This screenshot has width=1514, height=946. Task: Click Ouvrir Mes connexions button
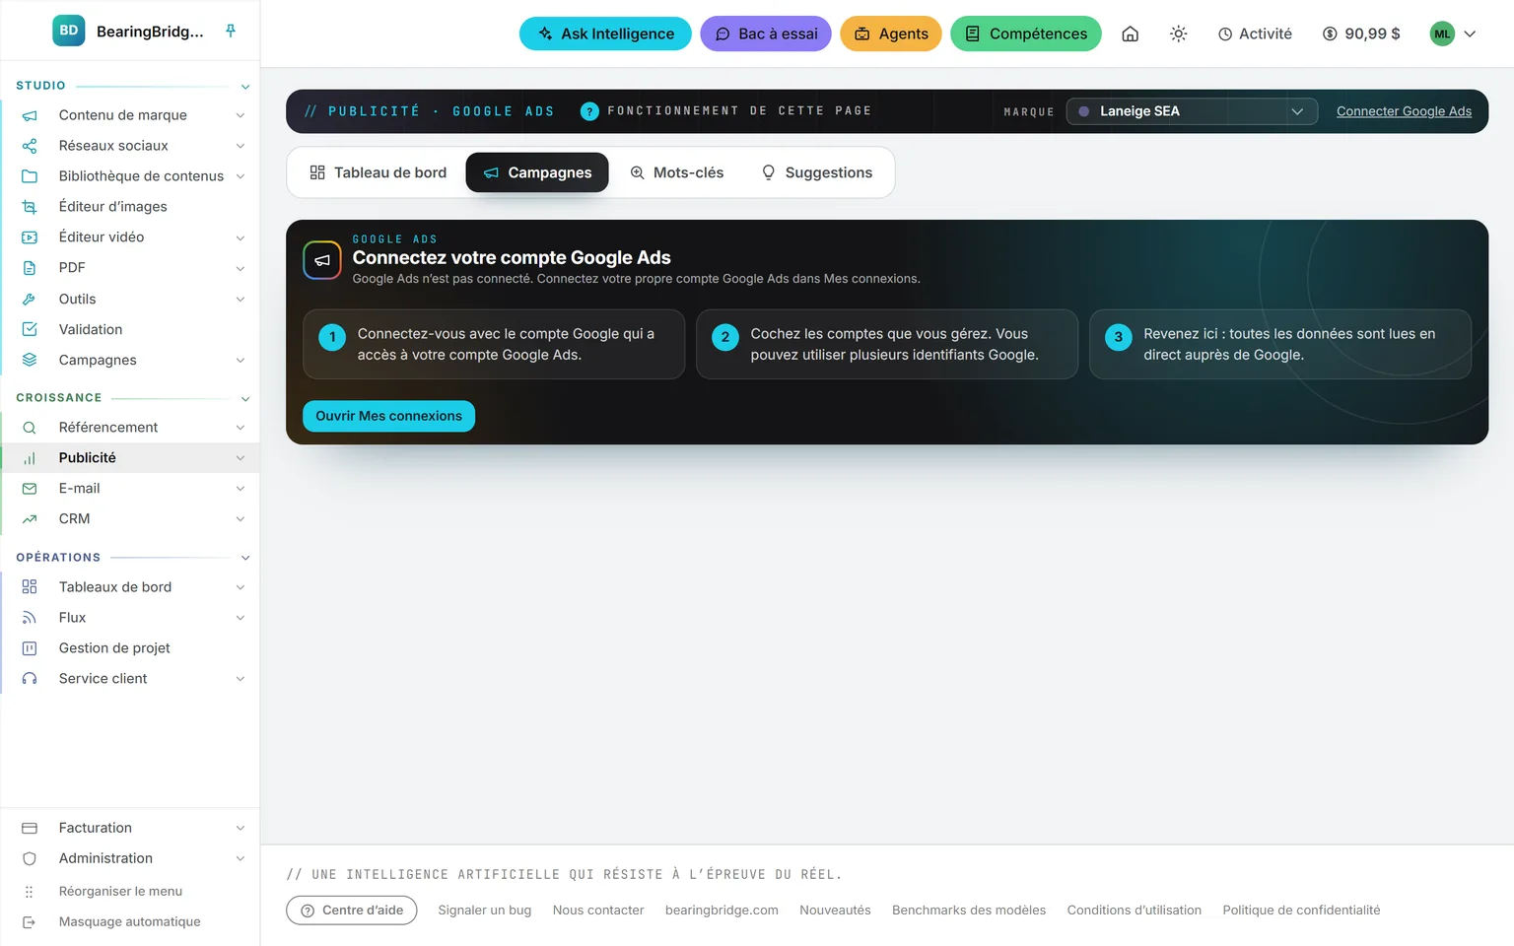point(388,416)
